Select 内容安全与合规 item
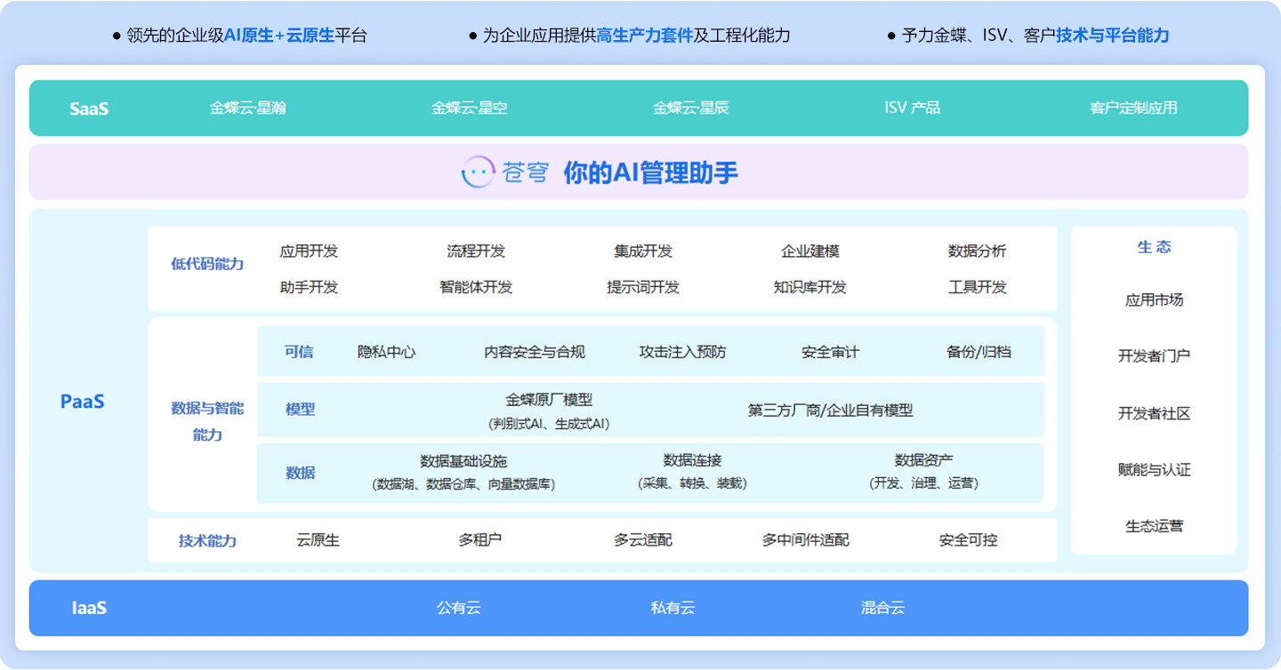 tap(535, 352)
